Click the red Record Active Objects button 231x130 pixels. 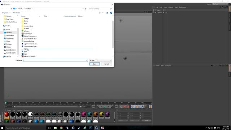pos(124,107)
